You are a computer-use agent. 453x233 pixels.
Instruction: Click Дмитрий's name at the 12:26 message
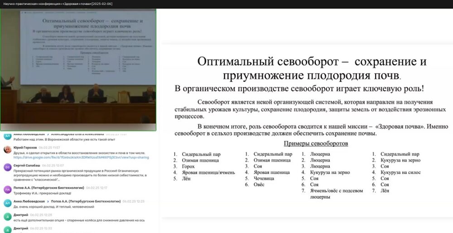tap(21, 215)
